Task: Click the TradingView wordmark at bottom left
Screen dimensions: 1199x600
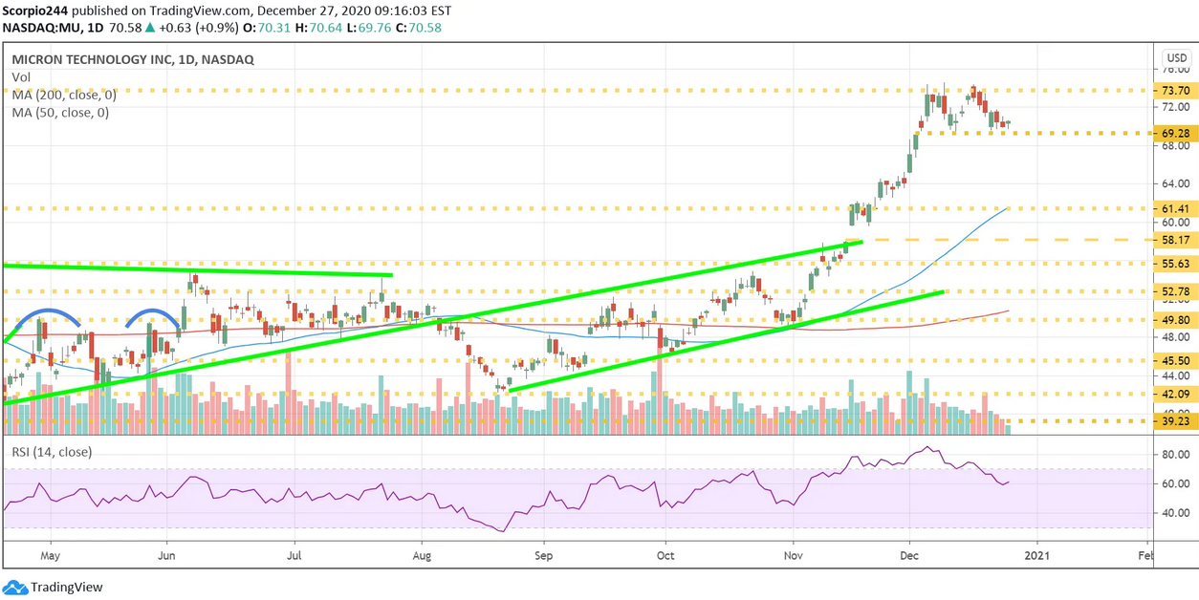Action: point(66,588)
